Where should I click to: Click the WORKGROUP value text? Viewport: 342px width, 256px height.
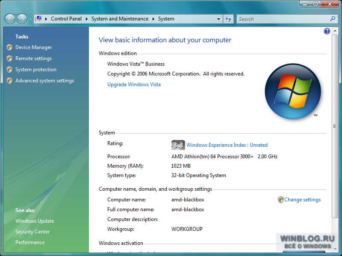point(187,229)
